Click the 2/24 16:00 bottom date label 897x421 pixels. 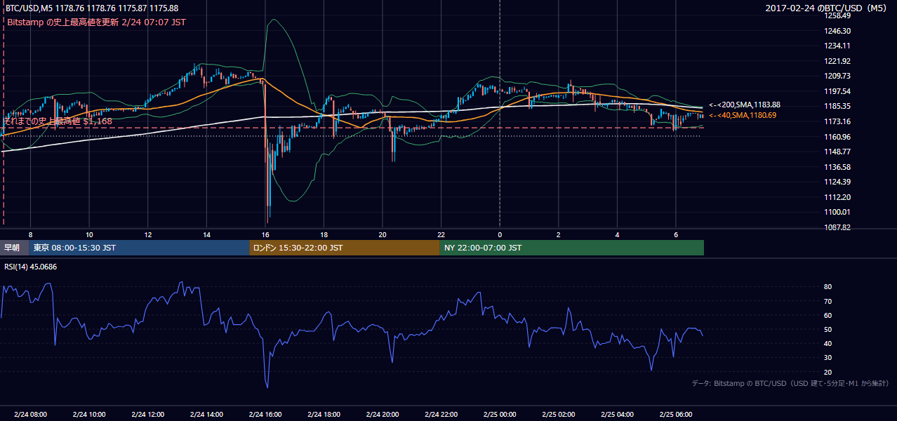(x=265, y=414)
